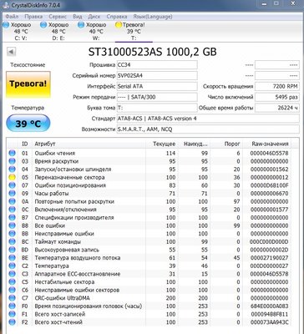Click the yellow warning icon for 05 Переназначенные сектора

click(12, 177)
